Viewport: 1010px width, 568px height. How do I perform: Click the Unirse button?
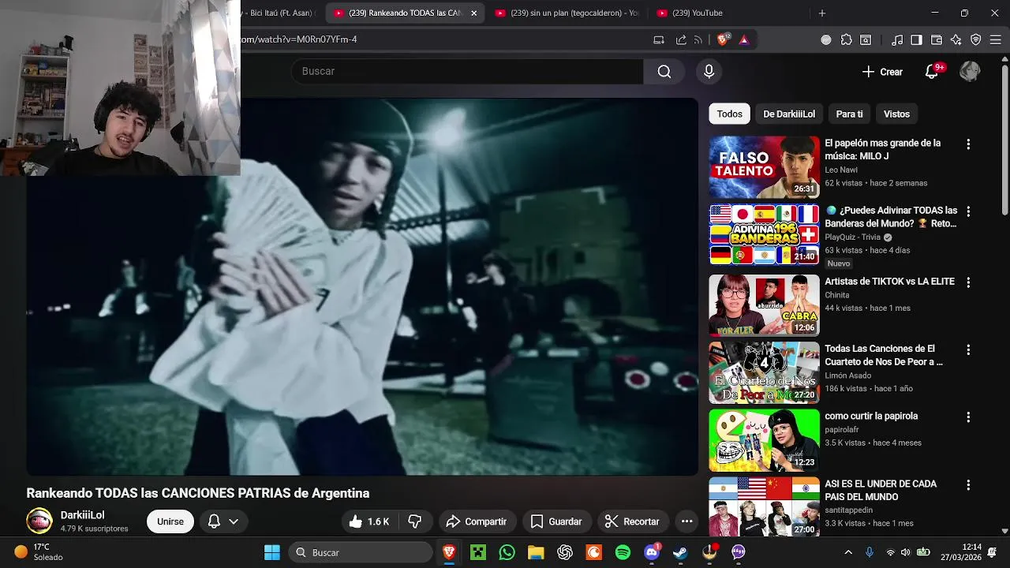click(170, 521)
